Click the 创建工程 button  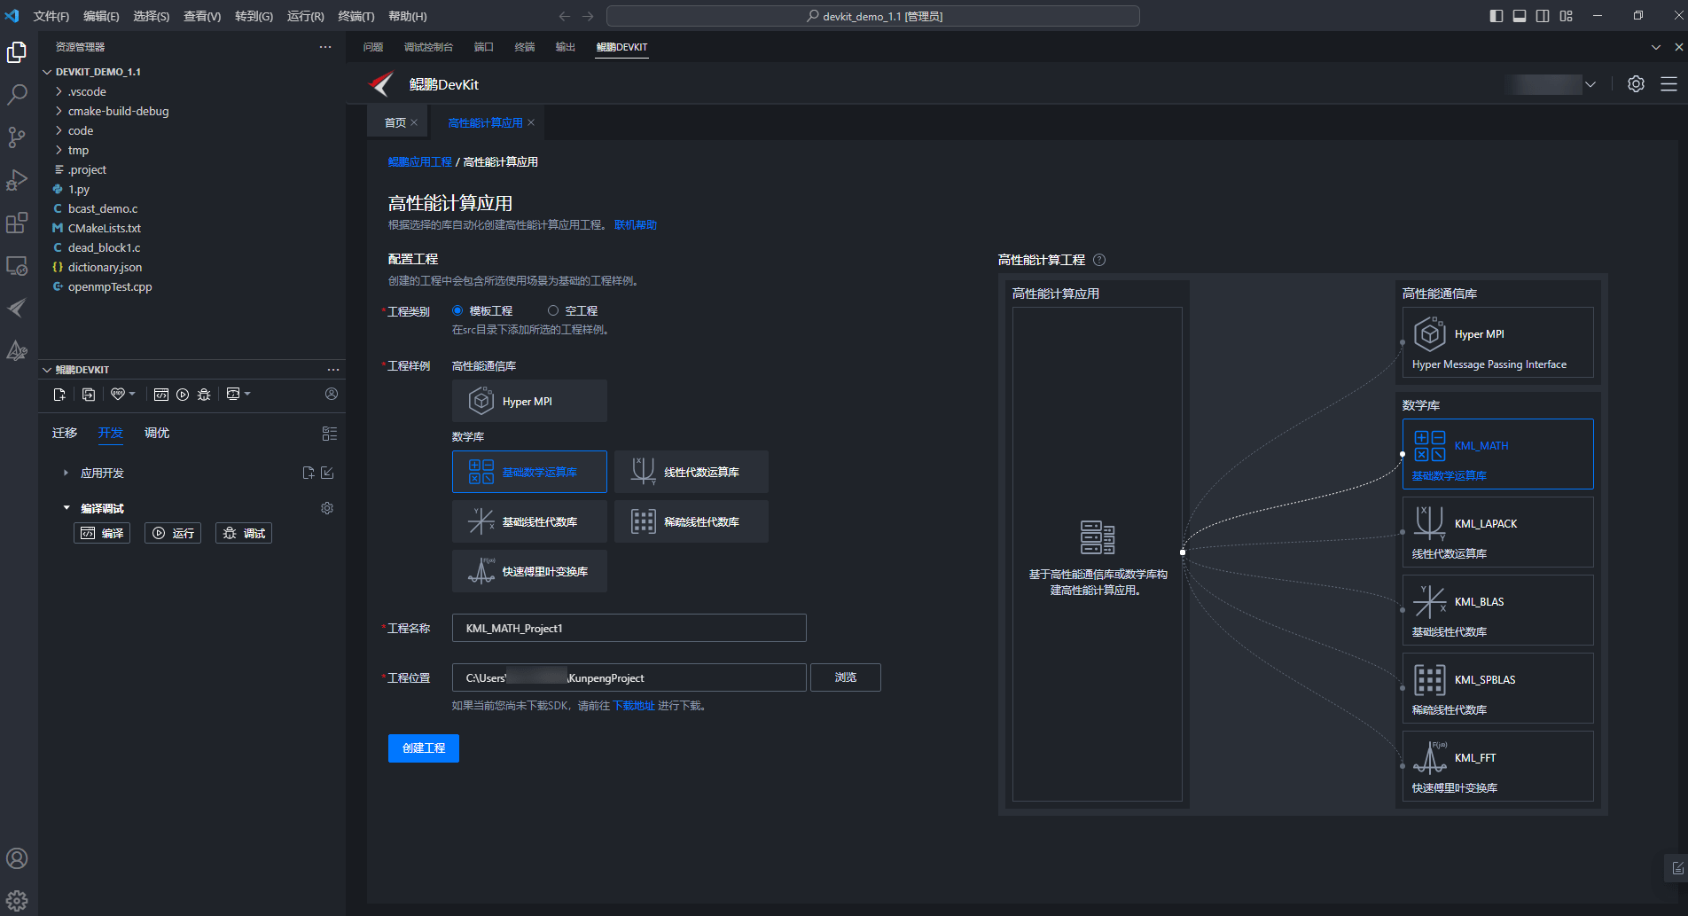tap(424, 748)
